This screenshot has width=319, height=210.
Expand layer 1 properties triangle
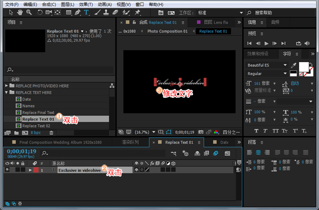[30, 170]
